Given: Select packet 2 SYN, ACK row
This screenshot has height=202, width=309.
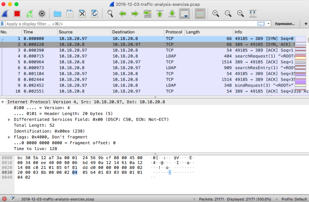Looking at the screenshot, I should pyautogui.click(x=147, y=44).
